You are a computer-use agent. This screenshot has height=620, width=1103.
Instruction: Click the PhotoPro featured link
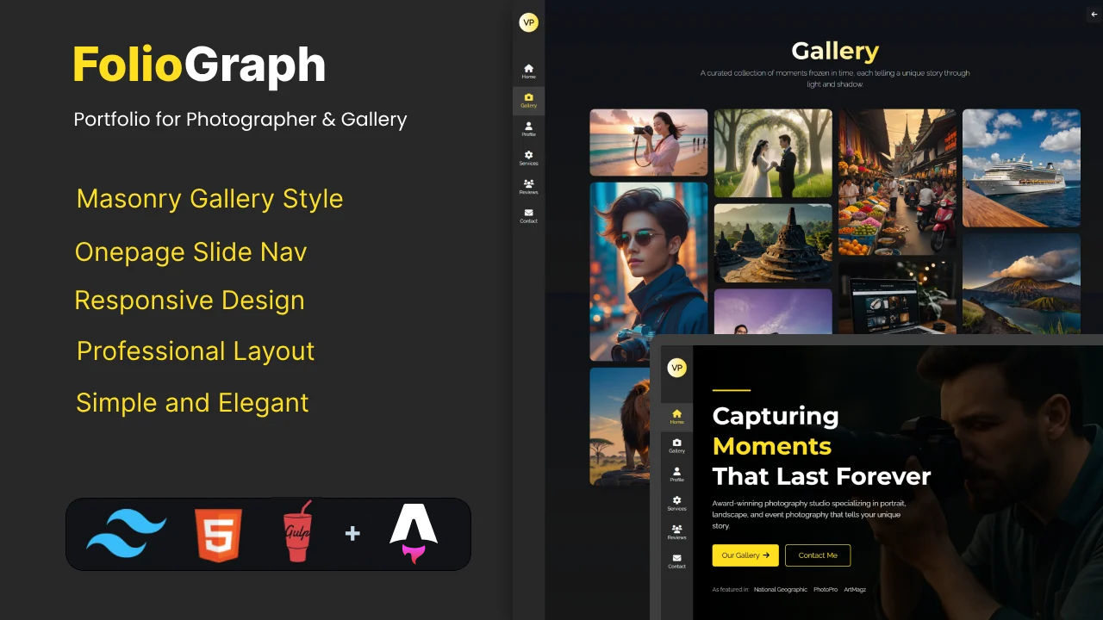pos(825,589)
